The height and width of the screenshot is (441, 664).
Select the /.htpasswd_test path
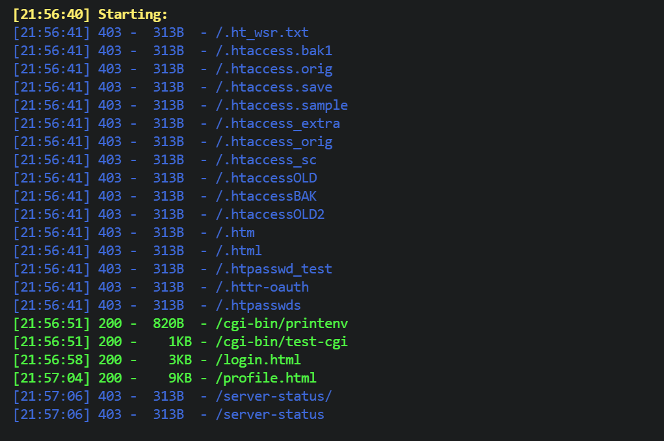point(274,269)
